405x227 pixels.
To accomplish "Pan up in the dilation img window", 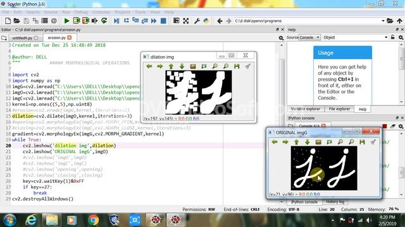I will coord(171,66).
